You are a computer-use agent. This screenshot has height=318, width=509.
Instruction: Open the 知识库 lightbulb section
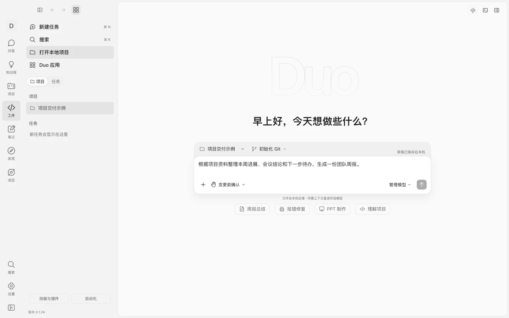click(11, 67)
